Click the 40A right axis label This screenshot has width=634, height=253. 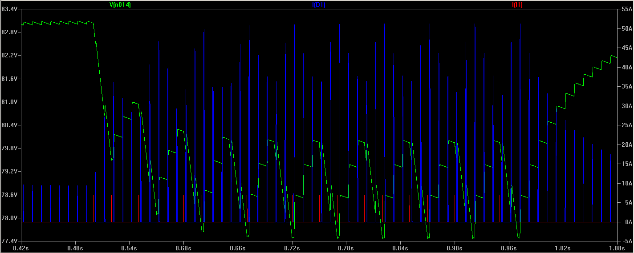click(627, 67)
